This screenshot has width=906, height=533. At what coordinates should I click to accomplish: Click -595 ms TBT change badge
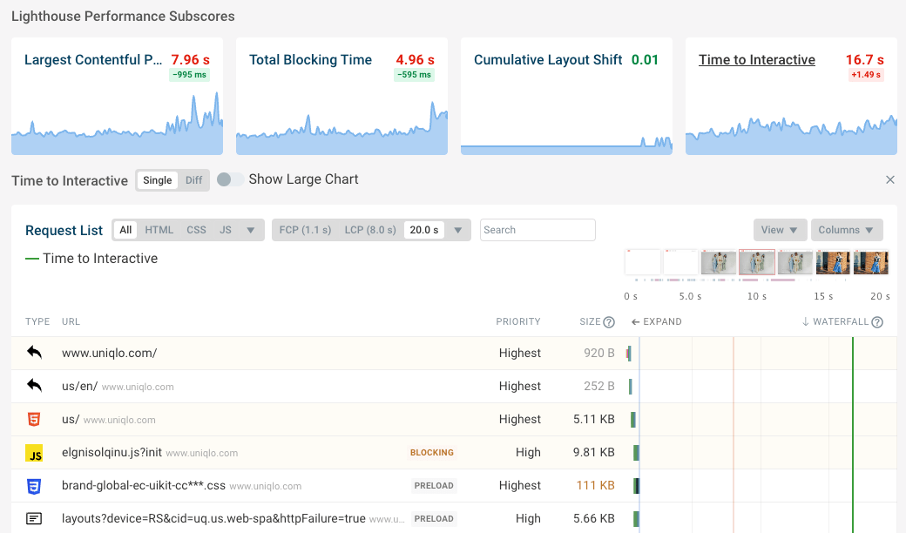415,75
